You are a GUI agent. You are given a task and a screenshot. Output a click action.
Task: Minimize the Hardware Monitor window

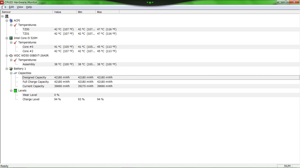(280, 2)
